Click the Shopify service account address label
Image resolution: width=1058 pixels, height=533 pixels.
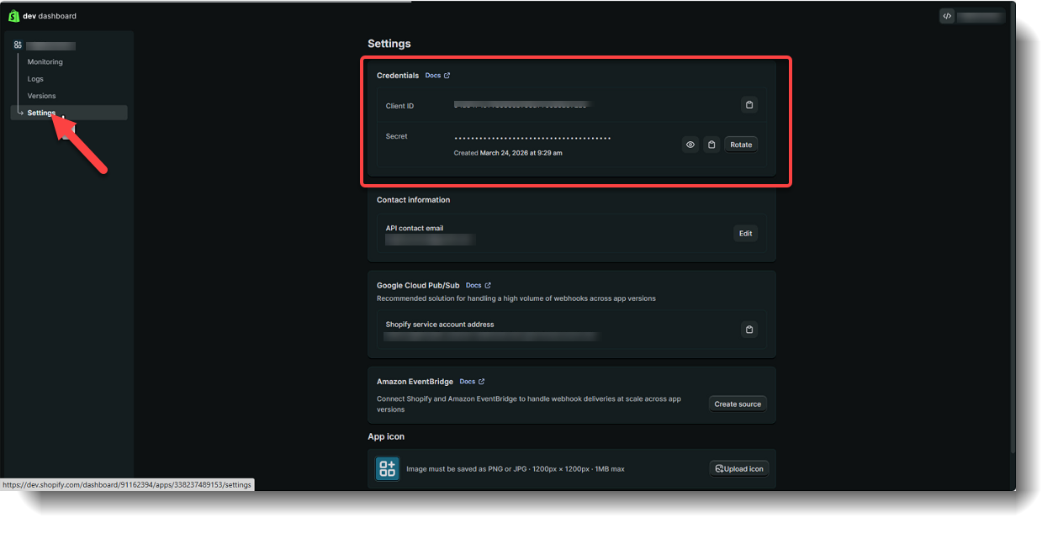point(440,325)
